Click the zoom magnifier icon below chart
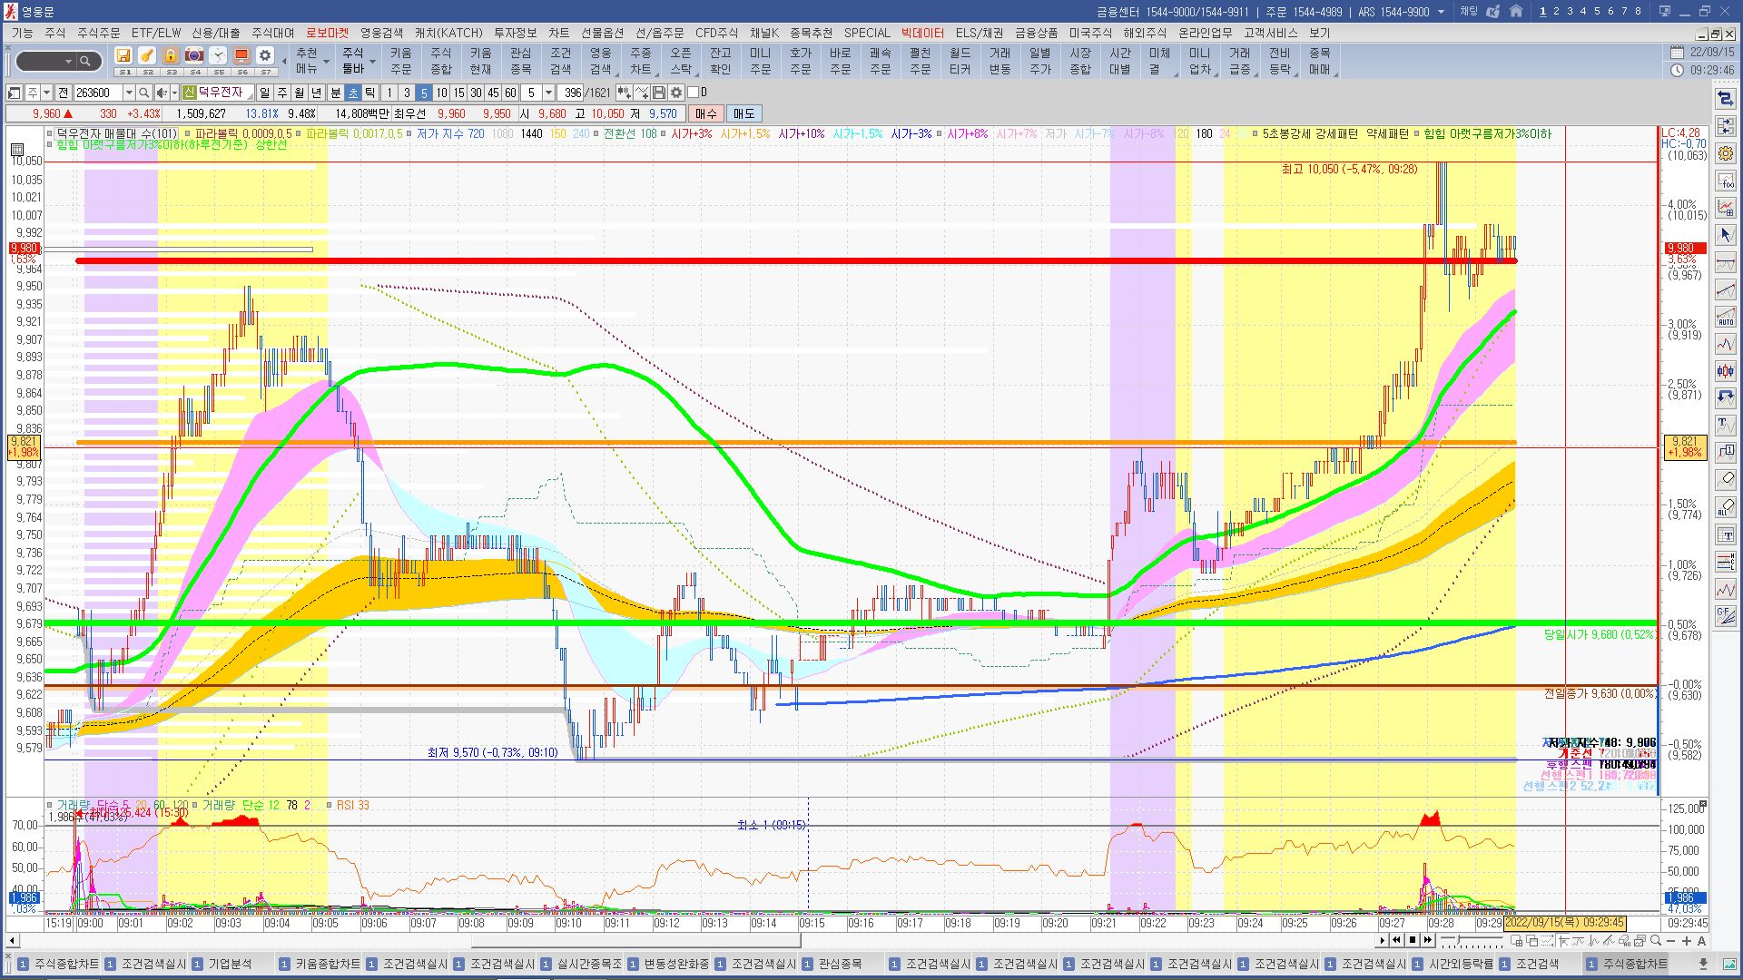The height and width of the screenshot is (980, 1743). (1656, 940)
